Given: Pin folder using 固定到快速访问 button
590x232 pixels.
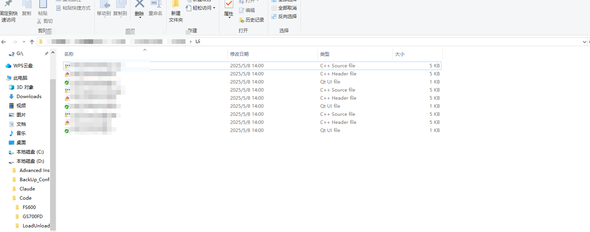Looking at the screenshot, I should (8, 11).
